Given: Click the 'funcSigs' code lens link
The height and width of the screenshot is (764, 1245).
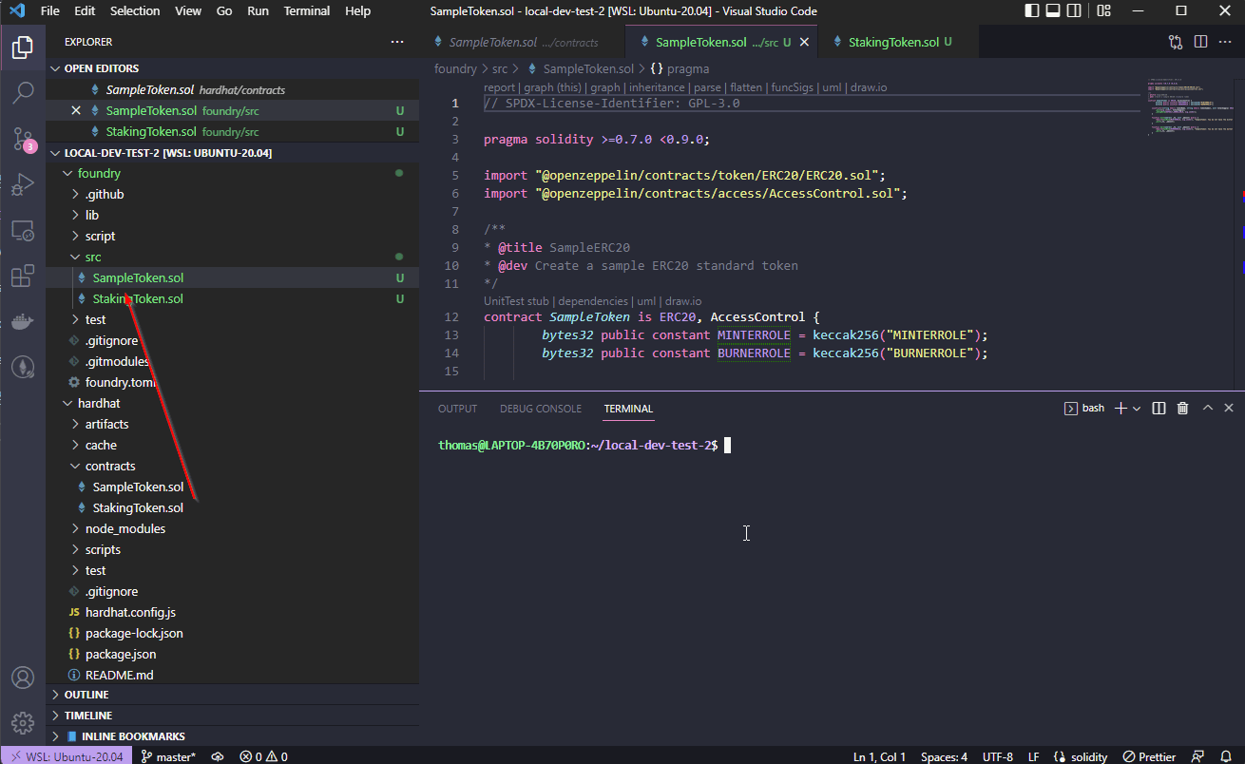Looking at the screenshot, I should (793, 87).
